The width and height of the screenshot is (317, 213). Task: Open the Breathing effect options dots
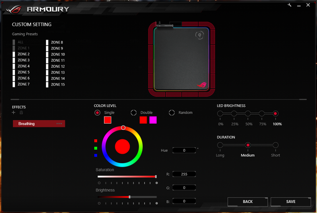click(59, 124)
